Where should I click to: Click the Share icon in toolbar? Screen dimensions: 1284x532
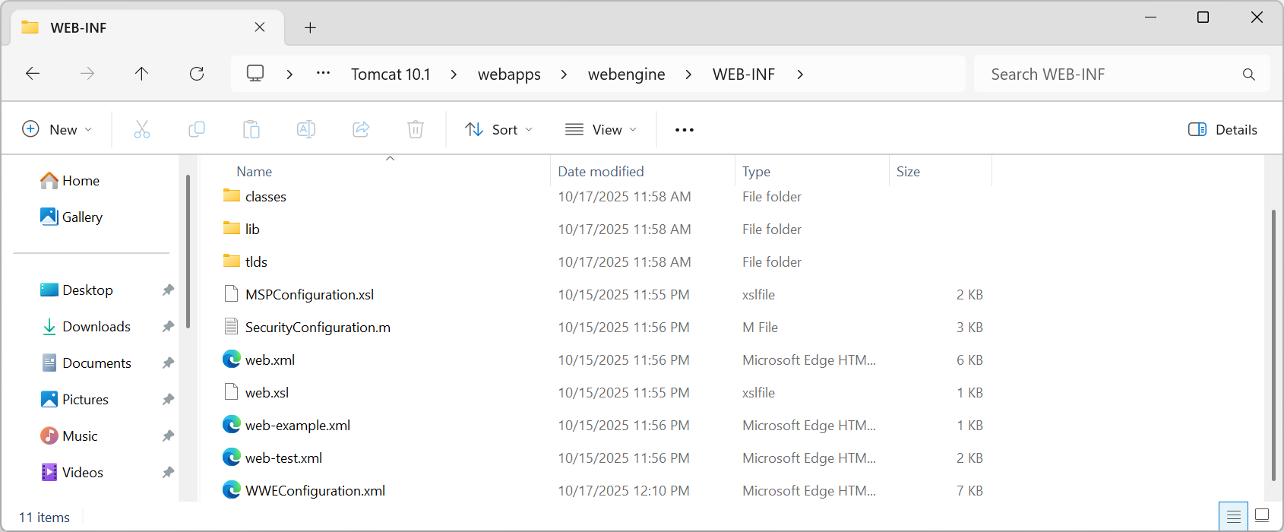point(361,129)
